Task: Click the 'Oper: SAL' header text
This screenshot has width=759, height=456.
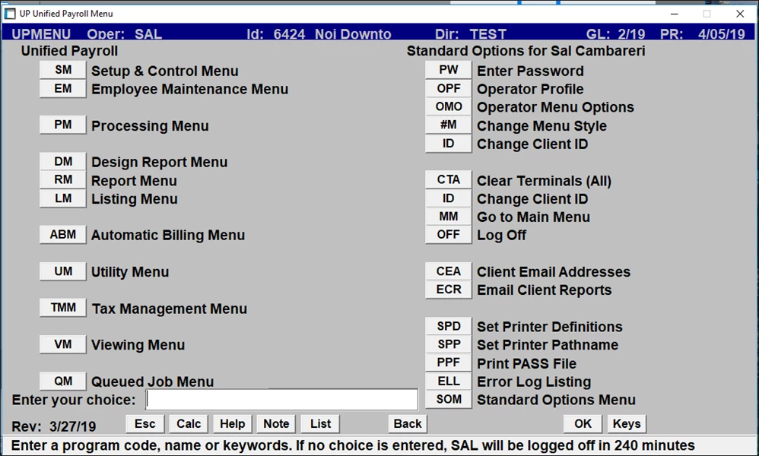Action: (125, 34)
